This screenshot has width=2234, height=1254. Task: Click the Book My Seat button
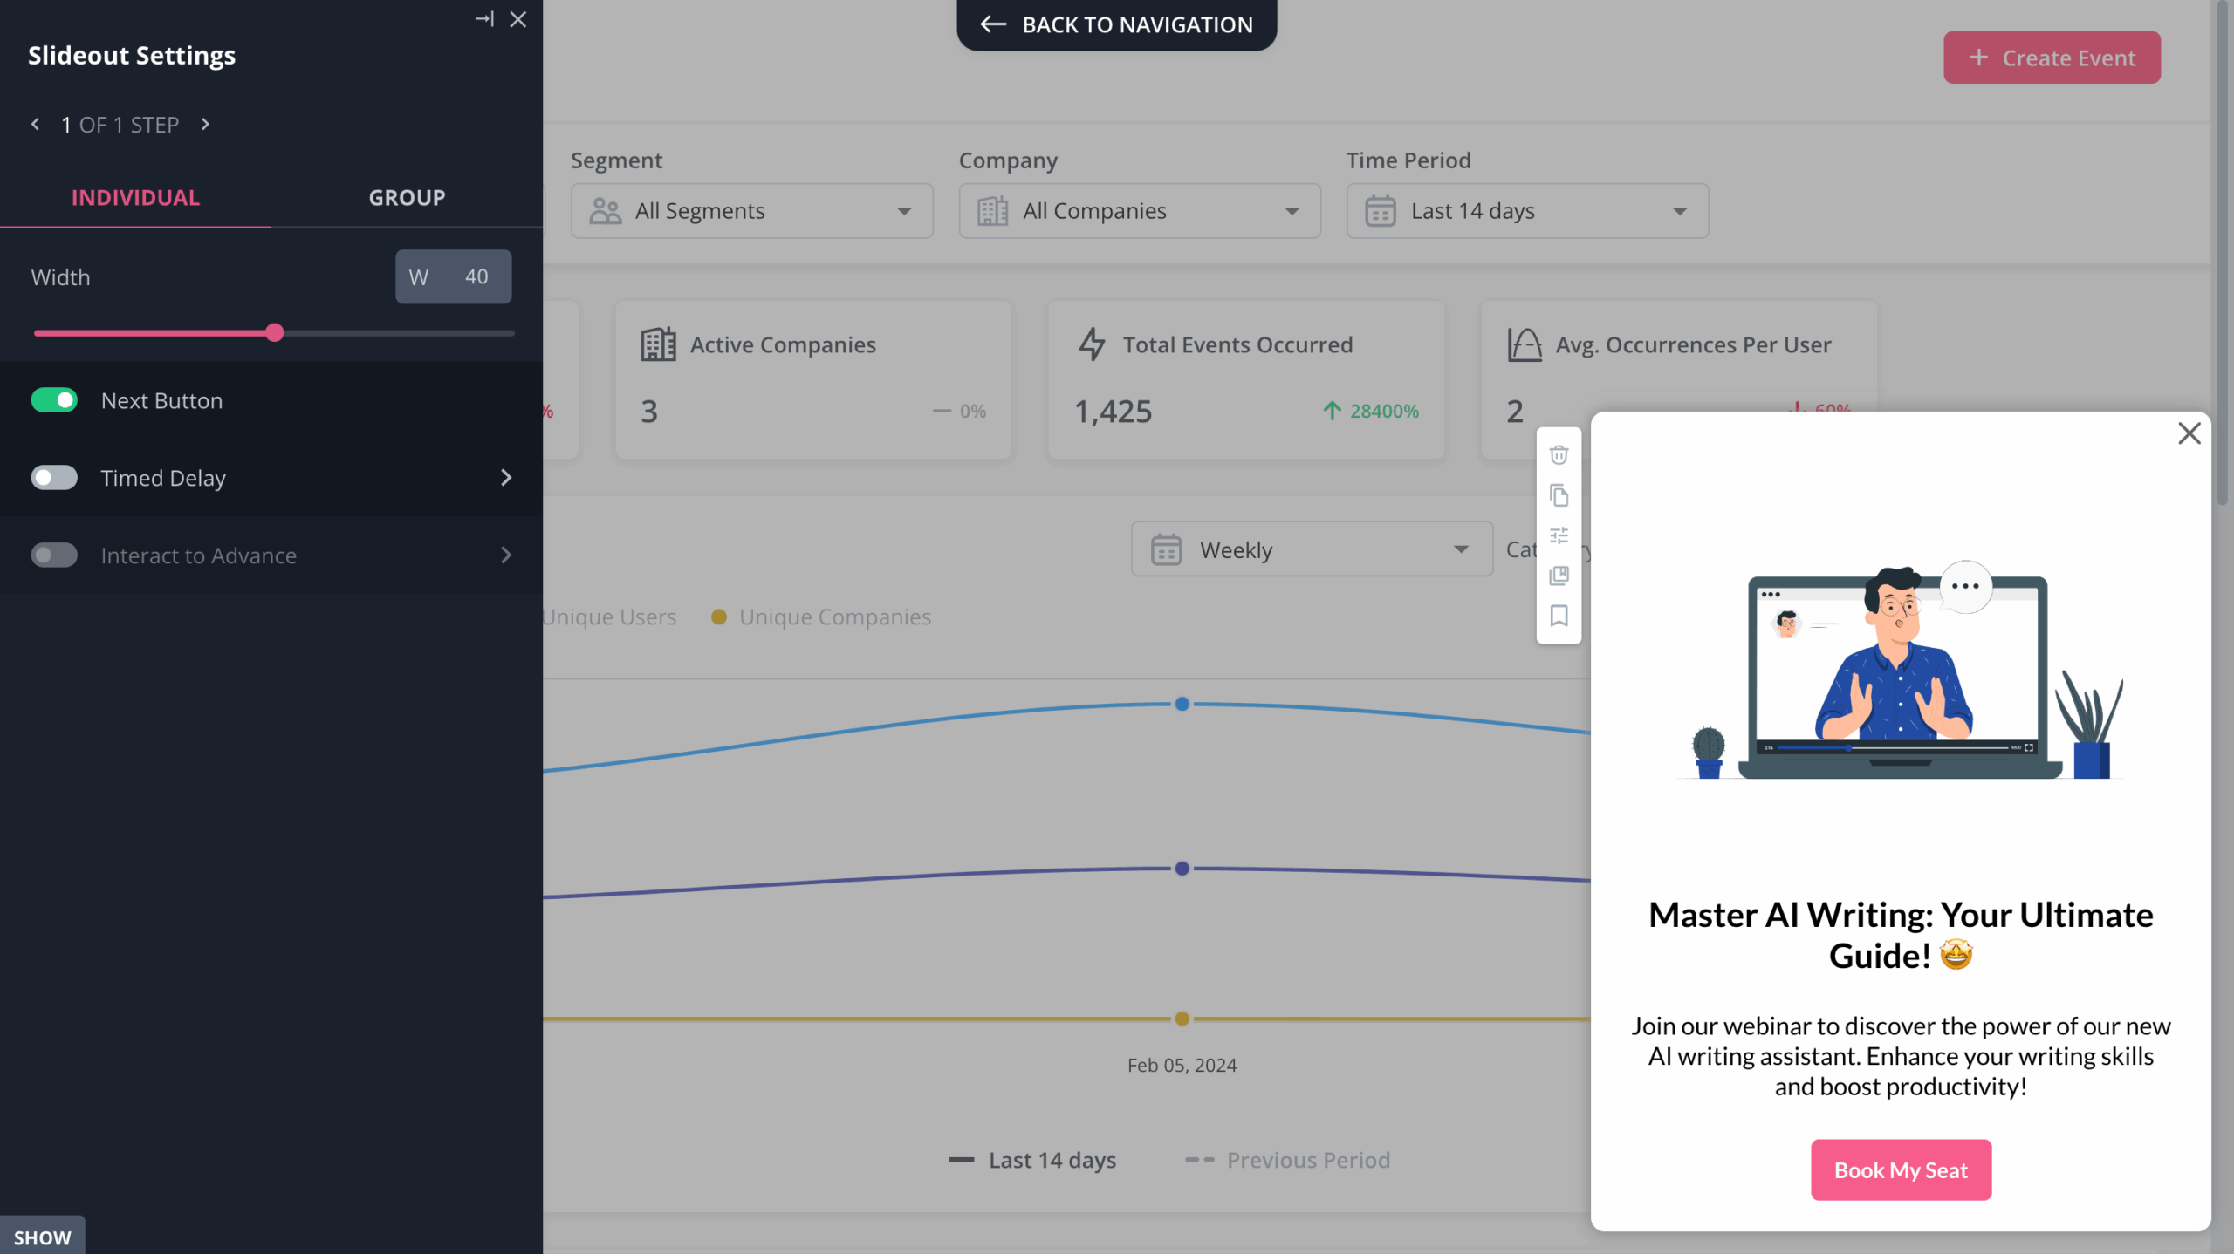coord(1901,1169)
